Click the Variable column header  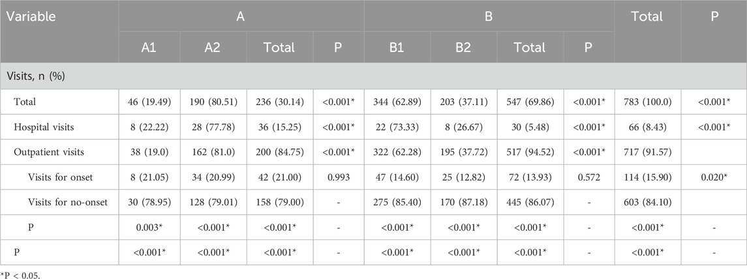(x=27, y=16)
